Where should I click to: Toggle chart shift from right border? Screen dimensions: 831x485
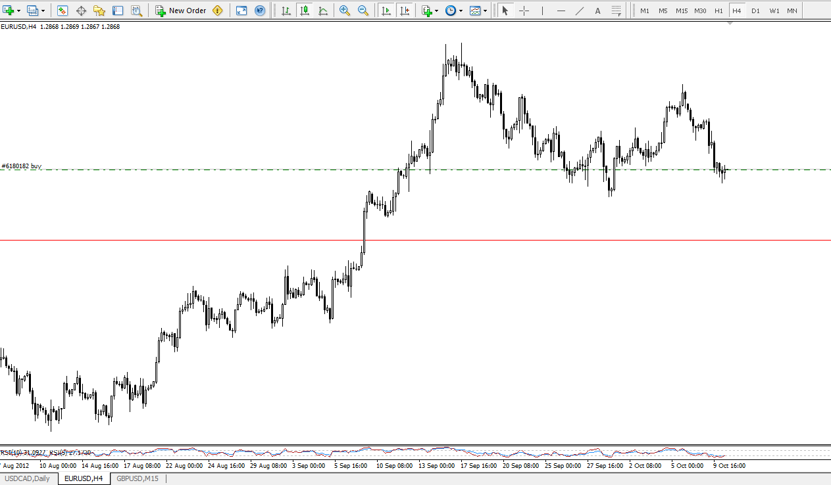(405, 11)
